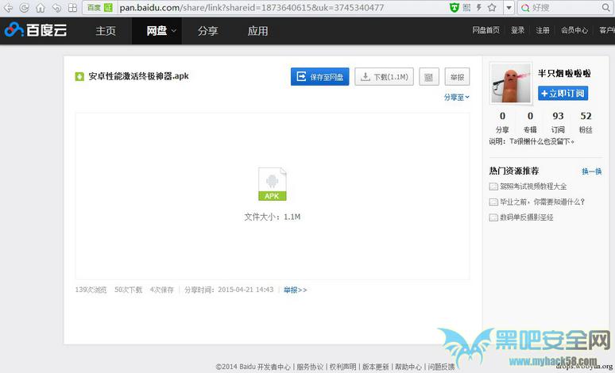
Task: Click the +立即订阅 button
Action: [563, 94]
